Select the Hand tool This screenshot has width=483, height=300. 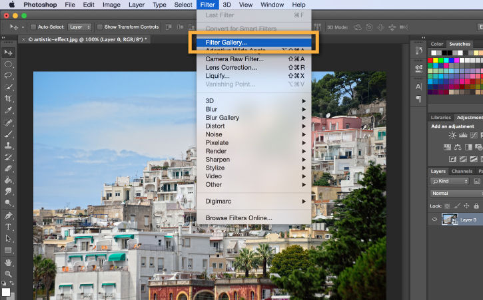point(8,263)
